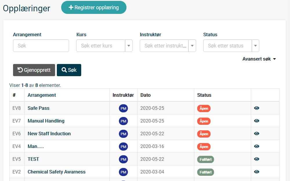The image size is (290, 181).
Task: Click the date 2020-03-16
Action: pos(152,146)
